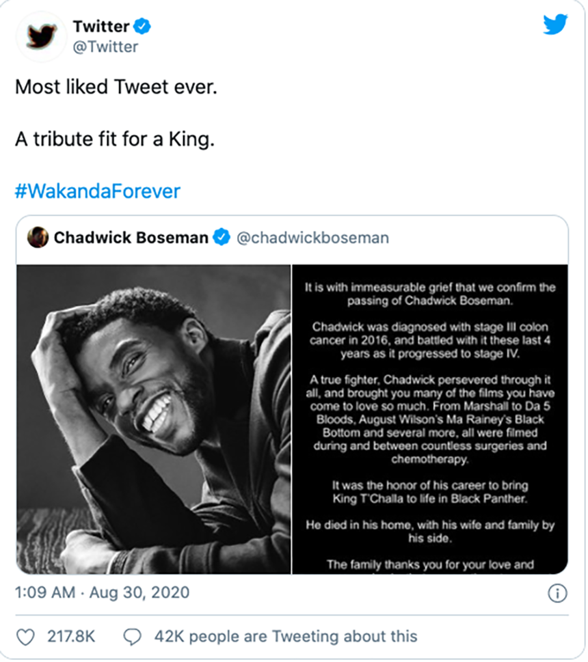Click Chadwick Boseman's small profile avatar
Image resolution: width=588 pixels, height=662 pixels.
tap(38, 238)
